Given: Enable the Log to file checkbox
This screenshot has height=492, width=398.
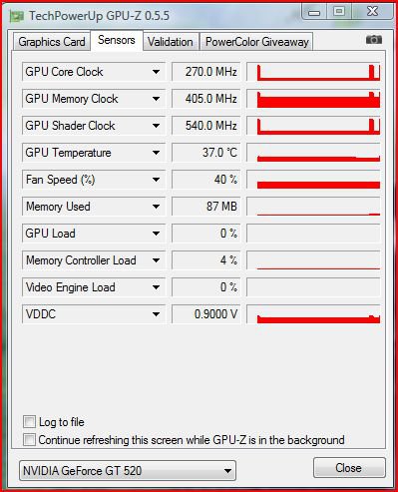Looking at the screenshot, I should (x=29, y=422).
